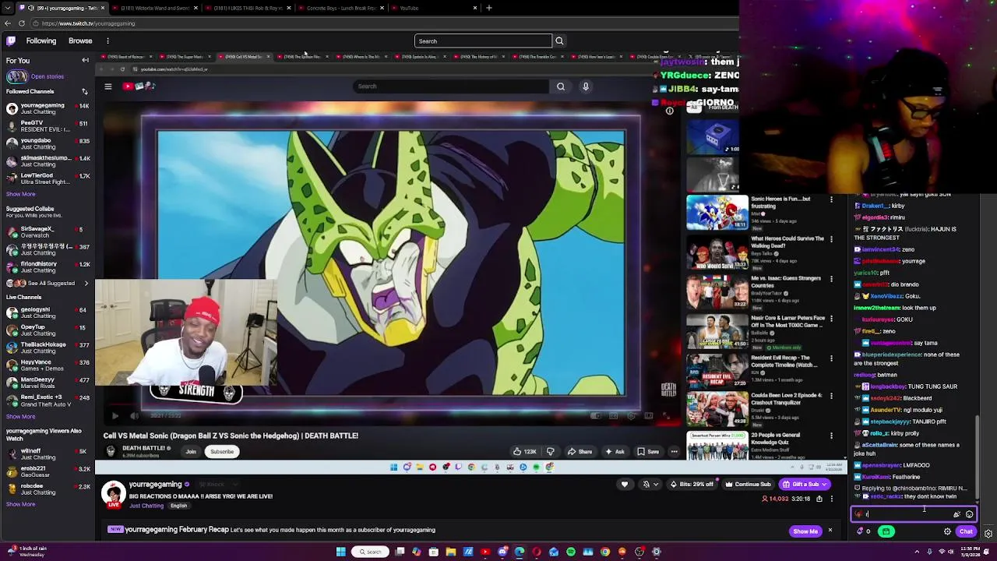997x561 pixels.
Task: Click the embedded YouTube search magnifier
Action: (x=561, y=86)
